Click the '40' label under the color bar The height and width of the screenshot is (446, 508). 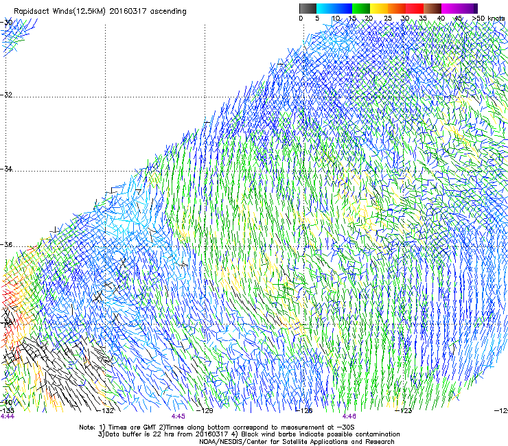441,19
